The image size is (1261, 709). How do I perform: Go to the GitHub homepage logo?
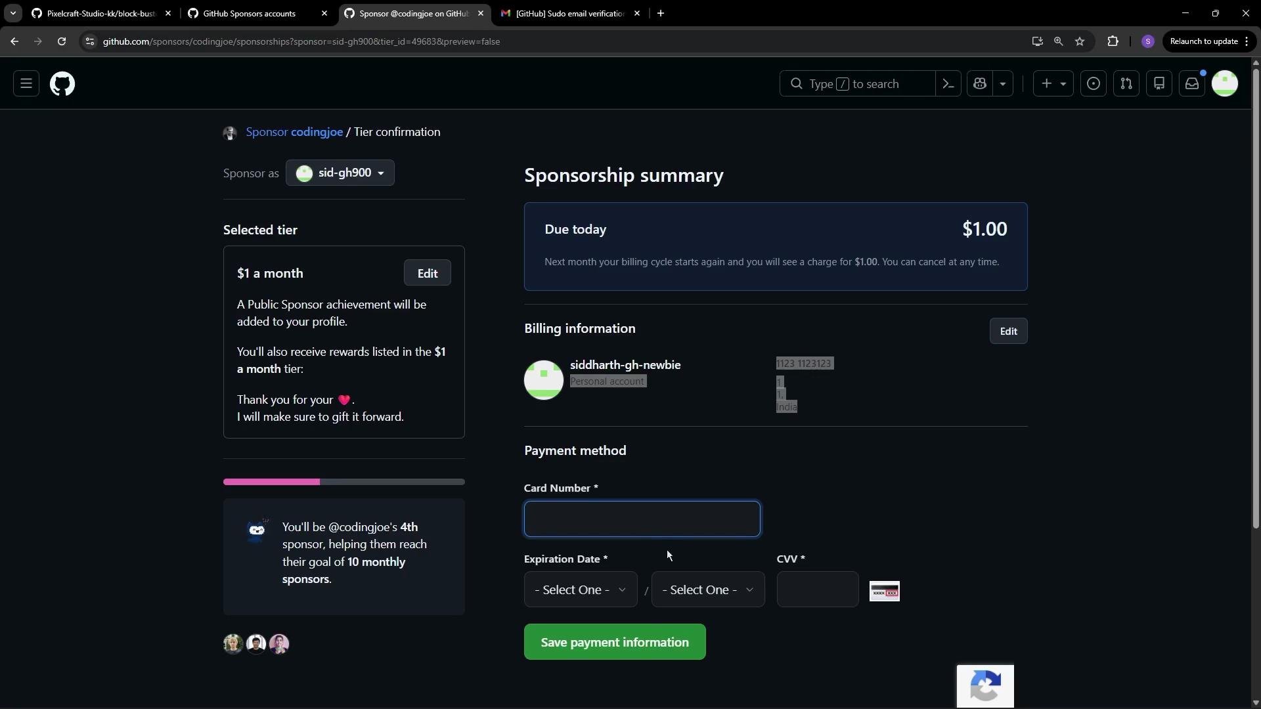62,84
